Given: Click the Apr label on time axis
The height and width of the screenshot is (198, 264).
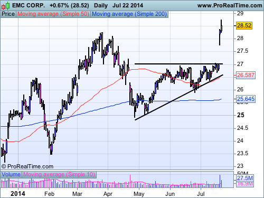Looking at the screenshot, I should (108, 194).
